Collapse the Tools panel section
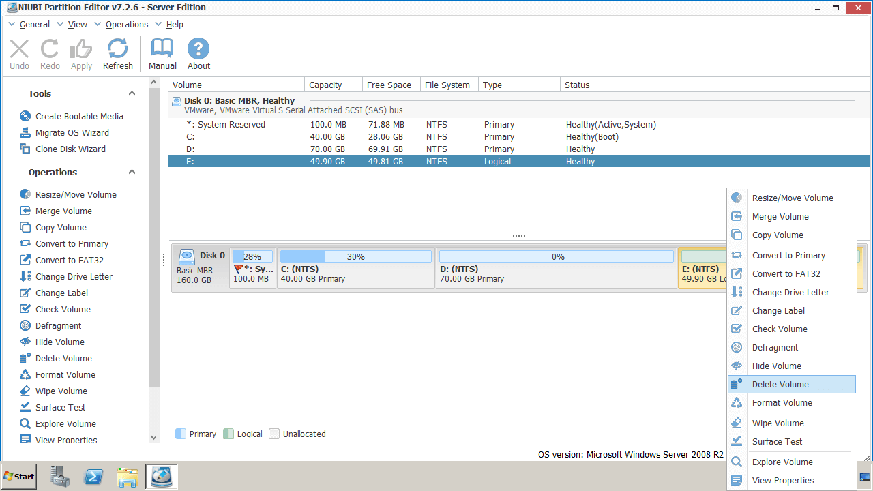The height and width of the screenshot is (491, 873). 132,93
